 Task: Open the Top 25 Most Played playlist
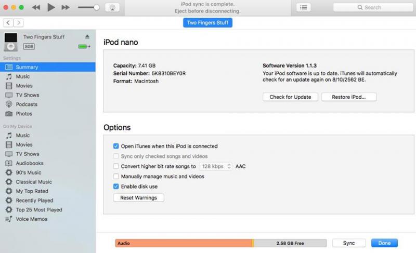48,209
